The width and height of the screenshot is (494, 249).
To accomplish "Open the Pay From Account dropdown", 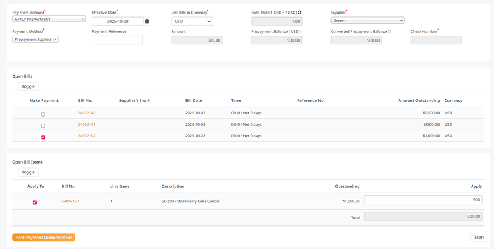I will tap(49, 19).
